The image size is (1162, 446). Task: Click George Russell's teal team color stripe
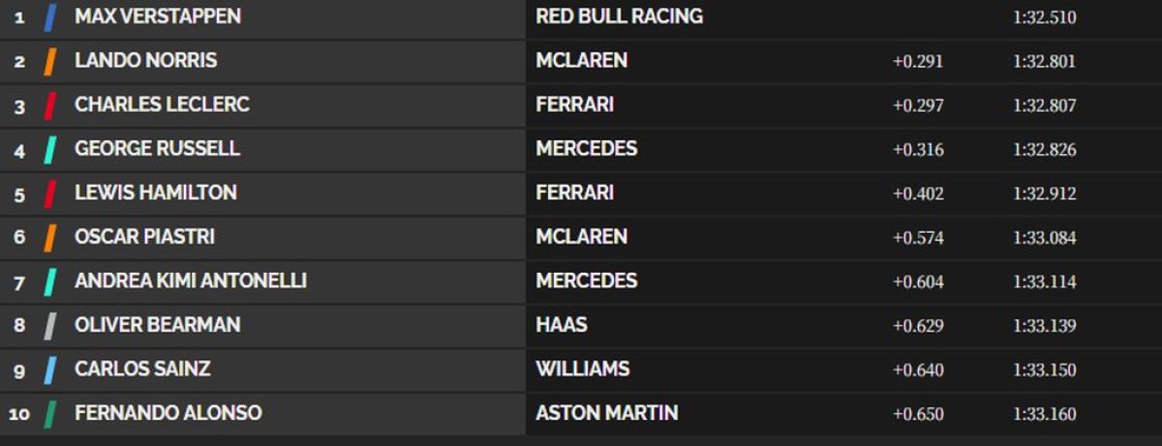50,149
